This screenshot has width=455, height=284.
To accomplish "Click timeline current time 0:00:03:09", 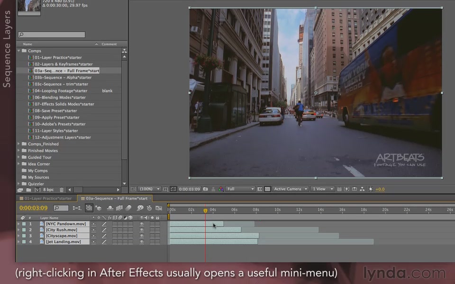I will click(x=33, y=208).
